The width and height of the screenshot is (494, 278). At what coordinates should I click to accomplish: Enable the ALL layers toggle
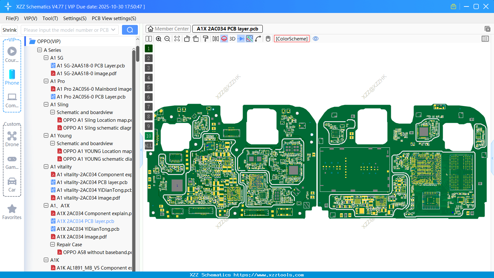click(149, 145)
